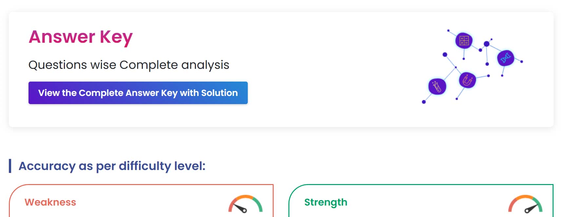The height and width of the screenshot is (217, 566).
Task: Click the Accuracy as per difficulty level heading
Action: (x=112, y=166)
